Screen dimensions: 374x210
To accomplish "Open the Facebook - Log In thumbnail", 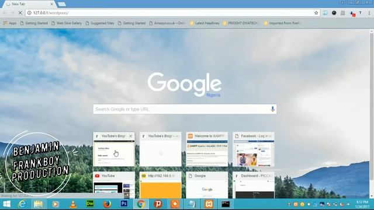I will click(x=254, y=149).
